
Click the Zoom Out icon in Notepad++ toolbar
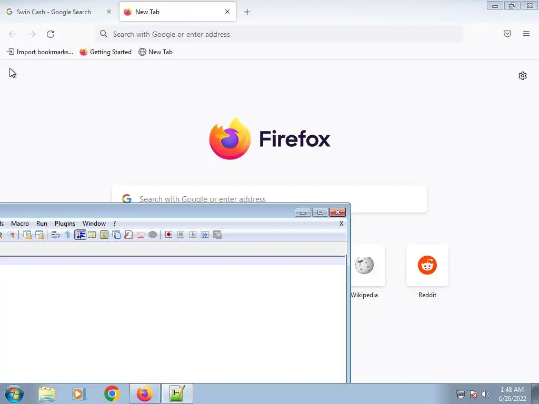point(11,235)
